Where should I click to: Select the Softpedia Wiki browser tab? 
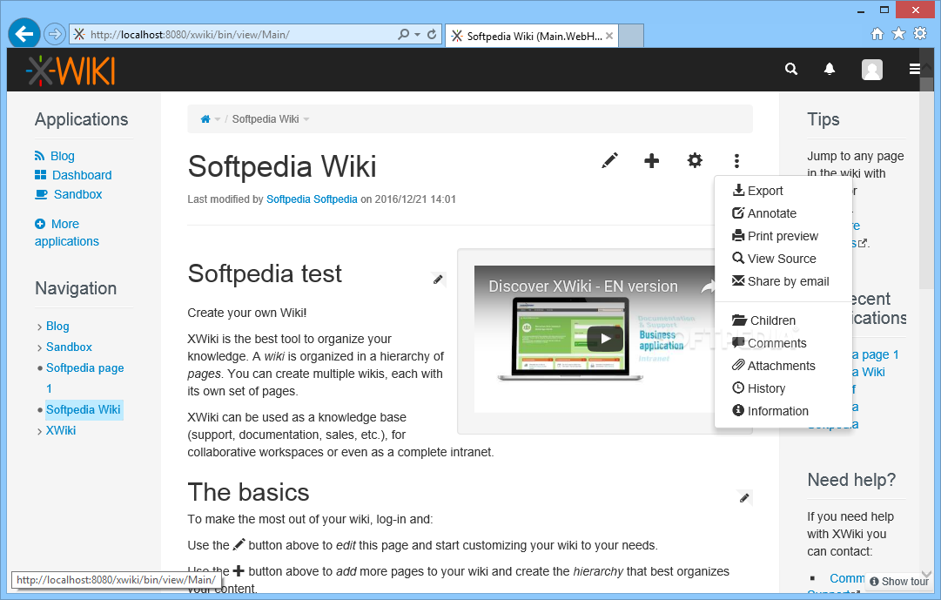(531, 36)
